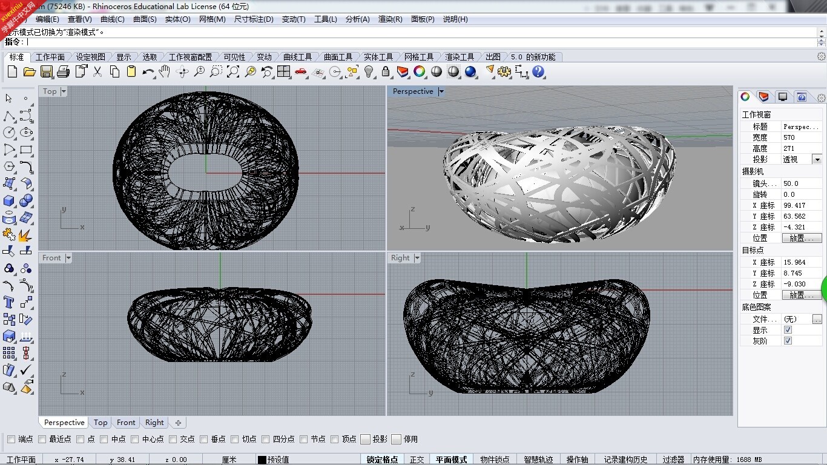Screen dimensions: 827x465
Task: Enable the 交点 osnap checkbox
Action: tap(173, 439)
